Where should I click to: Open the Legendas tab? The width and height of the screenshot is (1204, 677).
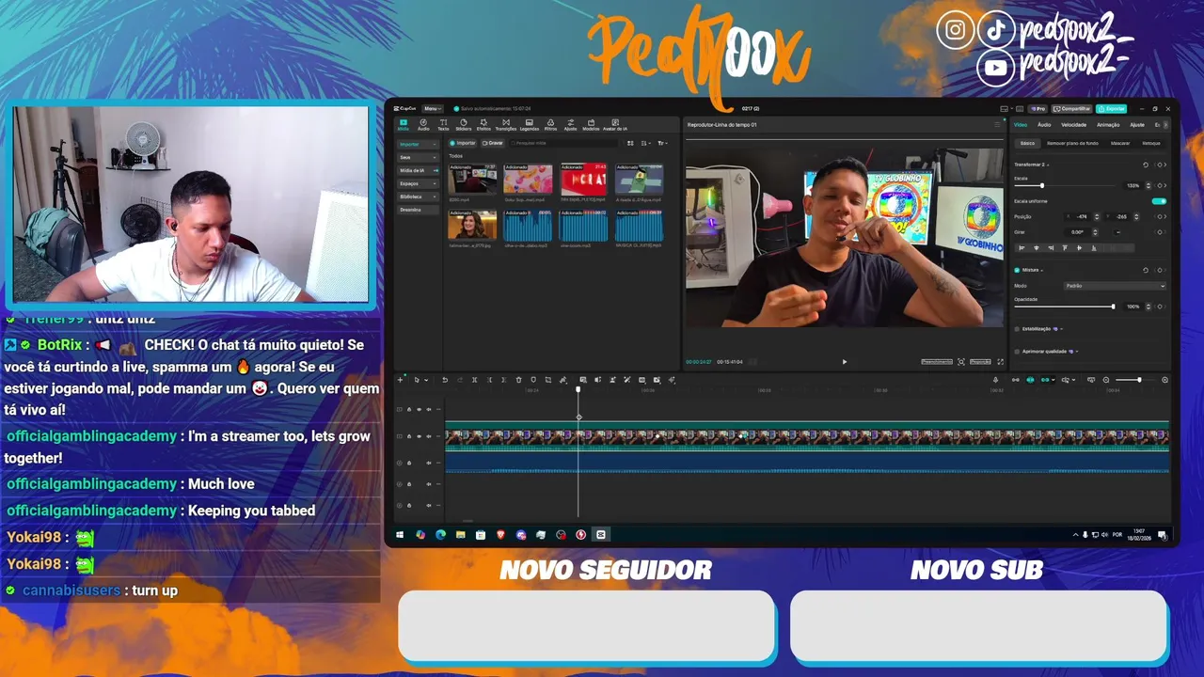530,125
